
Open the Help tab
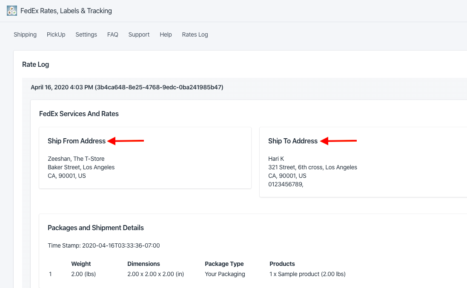pos(166,34)
